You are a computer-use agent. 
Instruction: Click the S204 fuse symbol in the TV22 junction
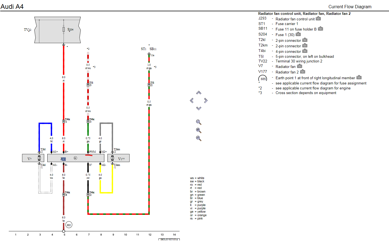coord(64,29)
